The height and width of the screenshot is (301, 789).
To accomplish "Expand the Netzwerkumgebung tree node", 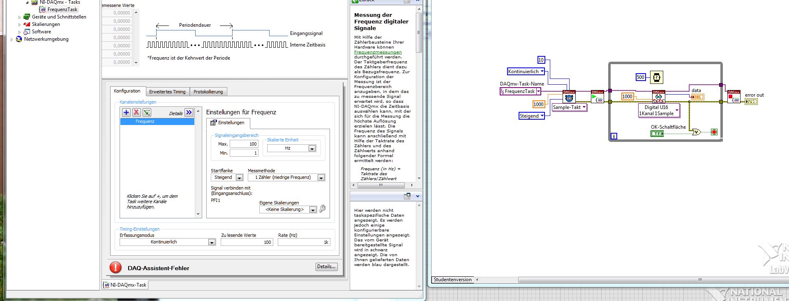I will tap(12, 39).
